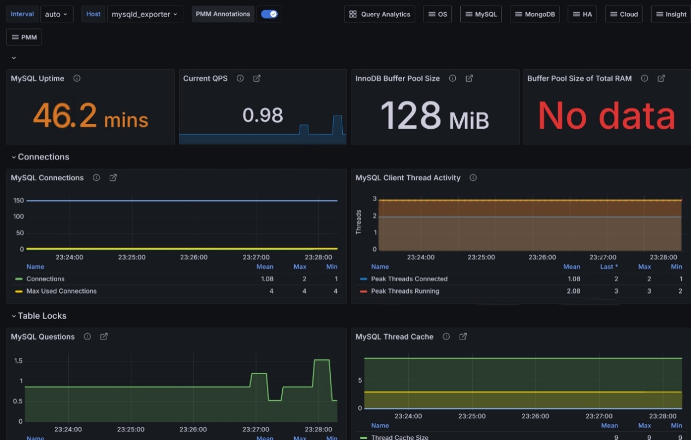The height and width of the screenshot is (440, 691).
Task: Open the Insight menu
Action: (x=671, y=14)
